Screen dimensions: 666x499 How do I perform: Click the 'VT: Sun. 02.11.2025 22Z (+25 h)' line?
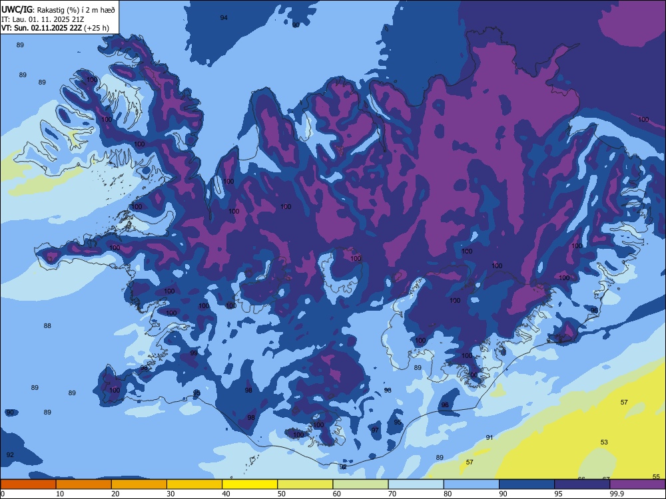click(x=55, y=28)
